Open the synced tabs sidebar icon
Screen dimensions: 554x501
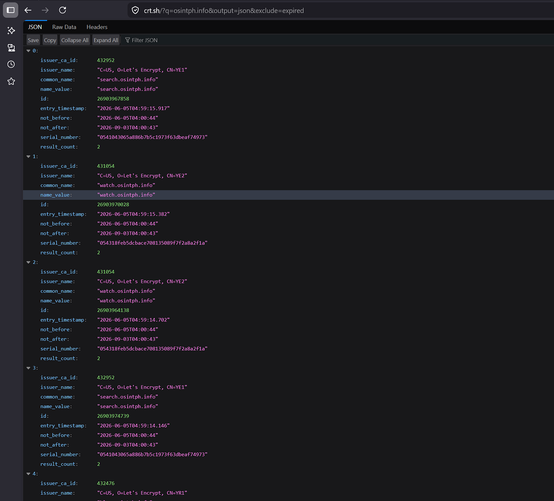11,47
